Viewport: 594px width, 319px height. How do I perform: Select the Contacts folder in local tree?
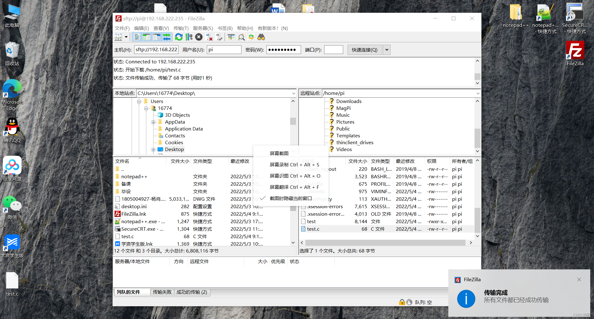pyautogui.click(x=175, y=136)
